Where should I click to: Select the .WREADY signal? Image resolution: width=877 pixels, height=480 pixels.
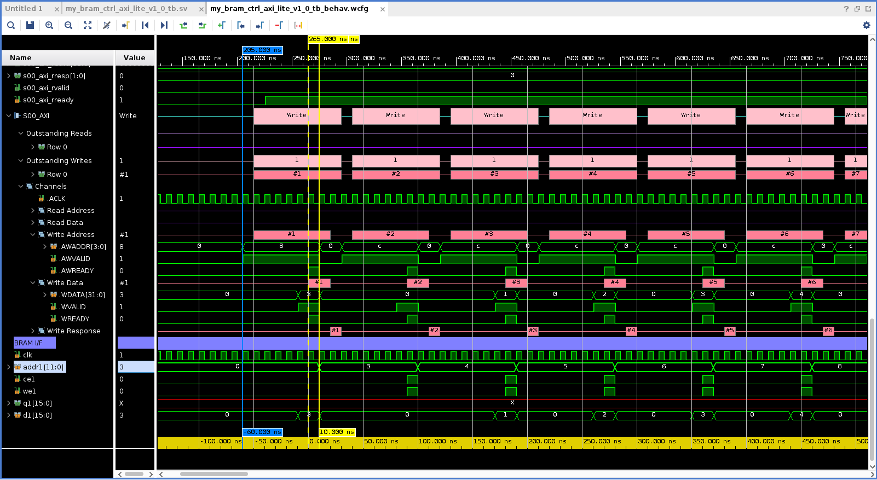pyautogui.click(x=74, y=319)
